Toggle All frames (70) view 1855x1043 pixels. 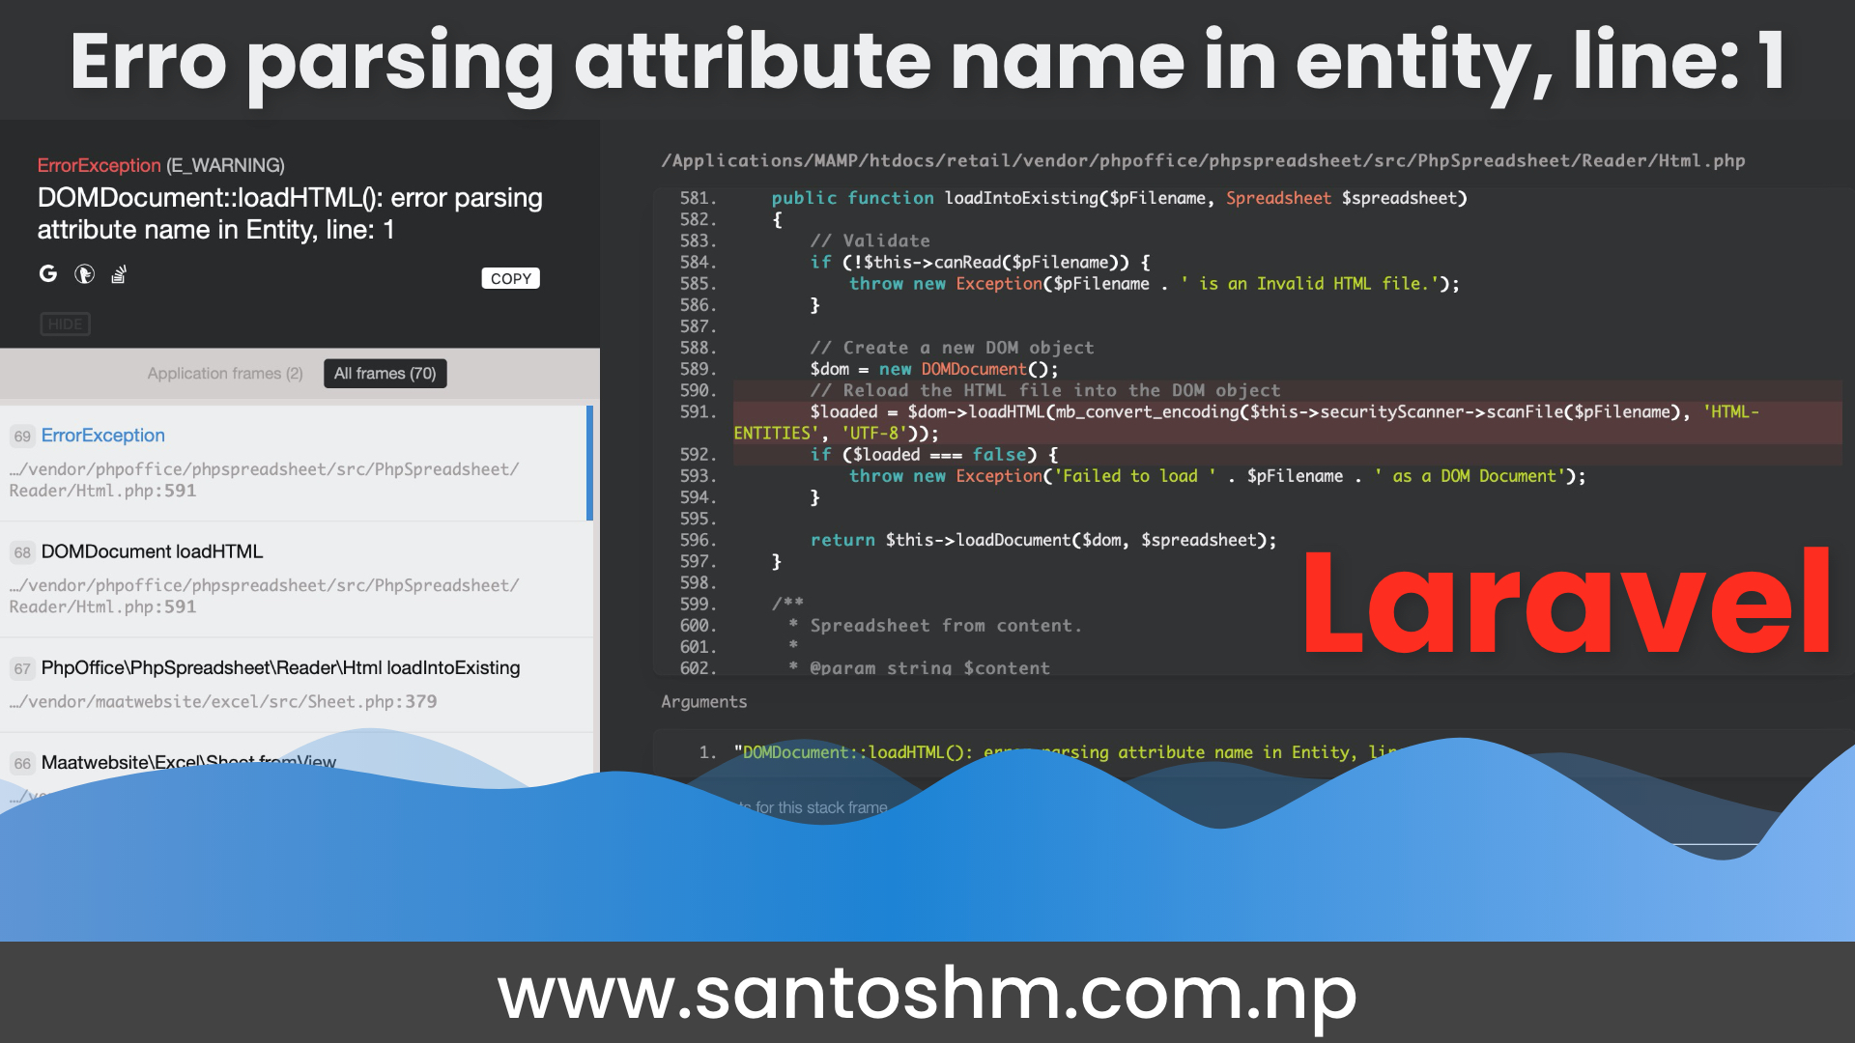tap(385, 373)
